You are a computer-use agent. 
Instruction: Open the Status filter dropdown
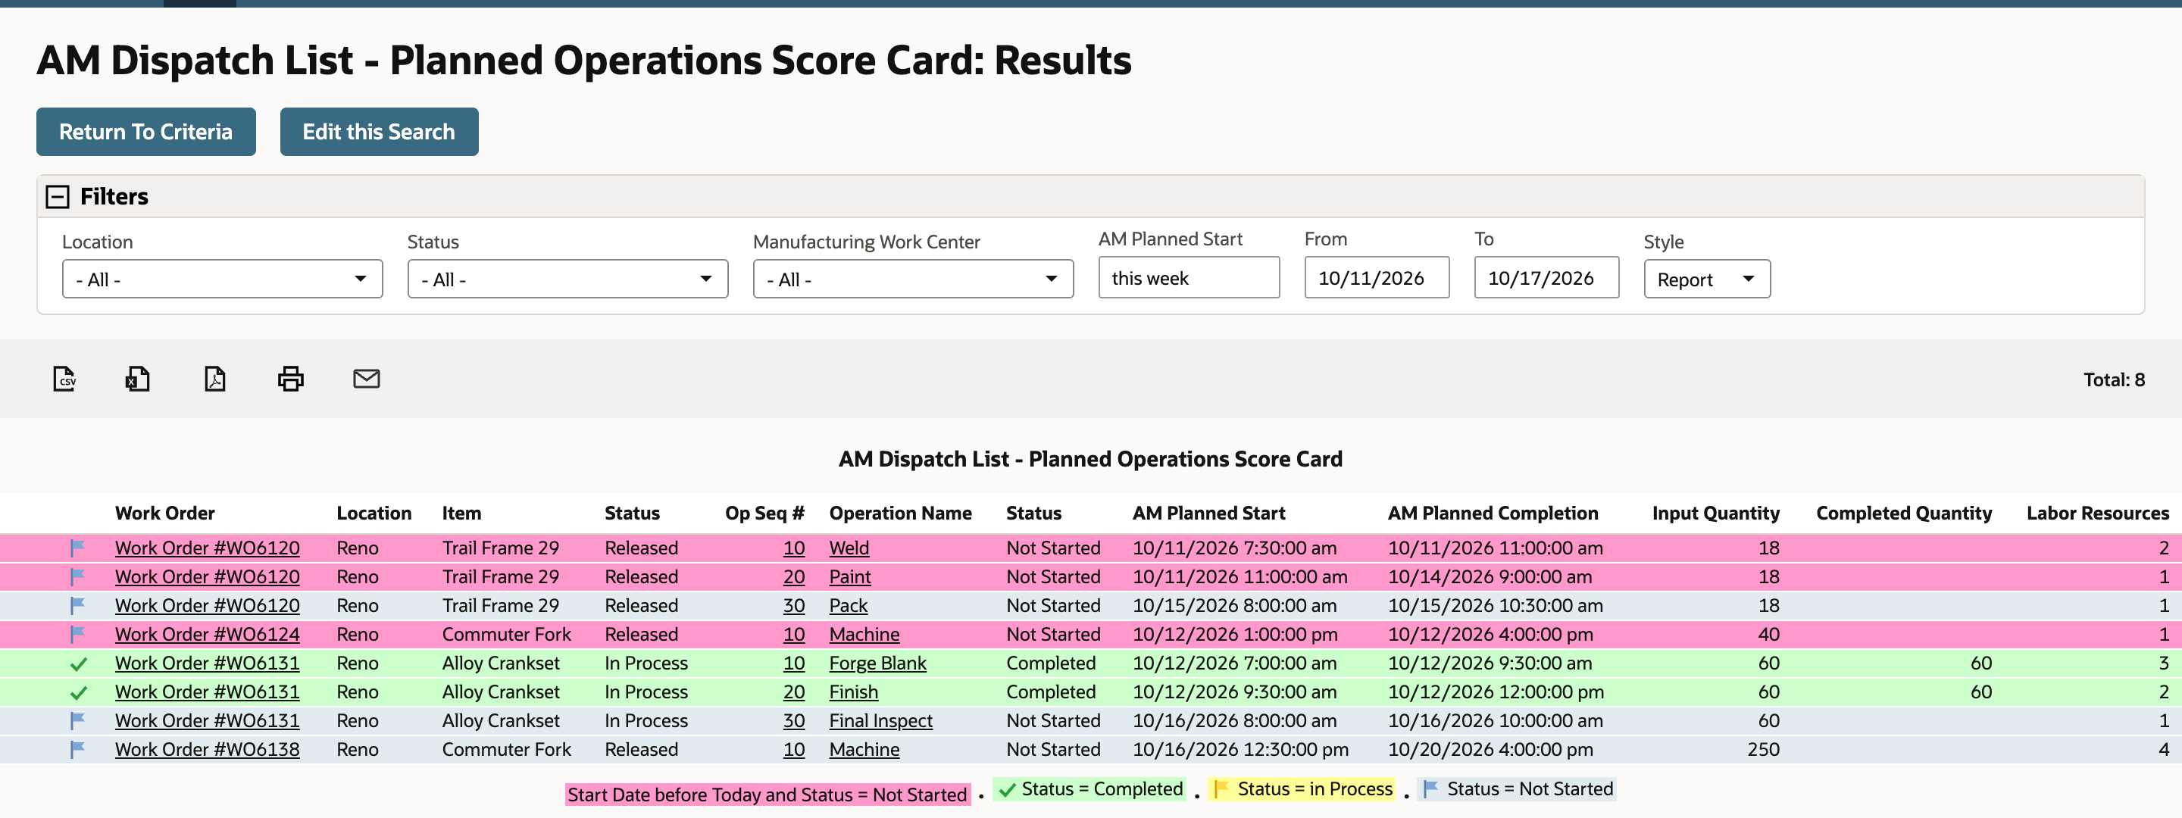pos(567,279)
